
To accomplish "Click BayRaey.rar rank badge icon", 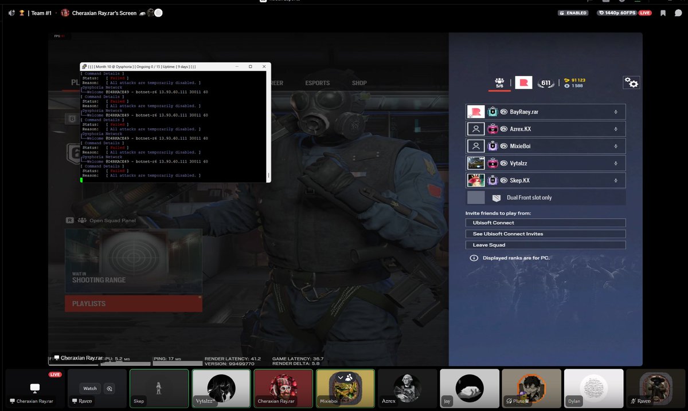I will point(492,112).
